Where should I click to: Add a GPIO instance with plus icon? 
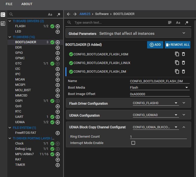coord(58,53)
